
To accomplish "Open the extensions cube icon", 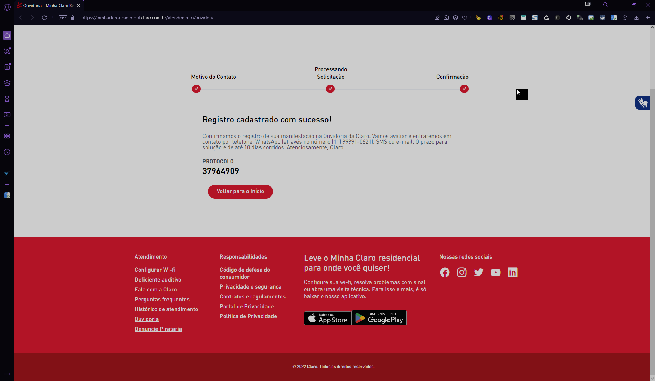I will click(625, 18).
